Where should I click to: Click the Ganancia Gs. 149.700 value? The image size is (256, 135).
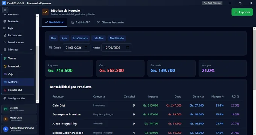click(x=163, y=70)
